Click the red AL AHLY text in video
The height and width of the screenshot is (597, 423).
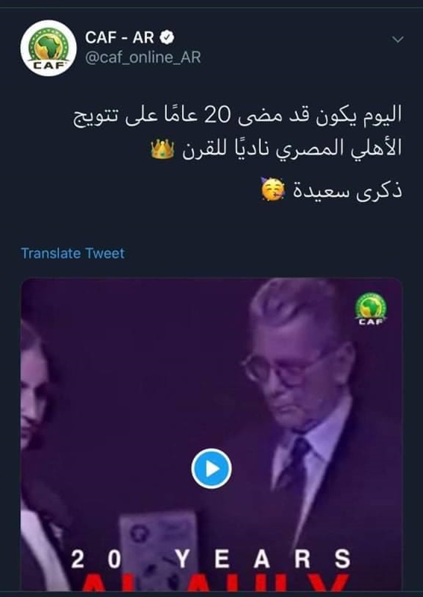(x=215, y=583)
